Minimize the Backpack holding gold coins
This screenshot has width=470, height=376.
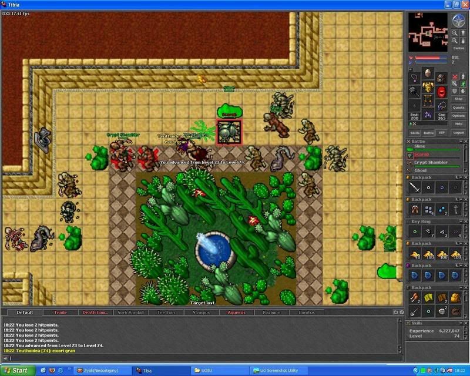pyautogui.click(x=461, y=243)
